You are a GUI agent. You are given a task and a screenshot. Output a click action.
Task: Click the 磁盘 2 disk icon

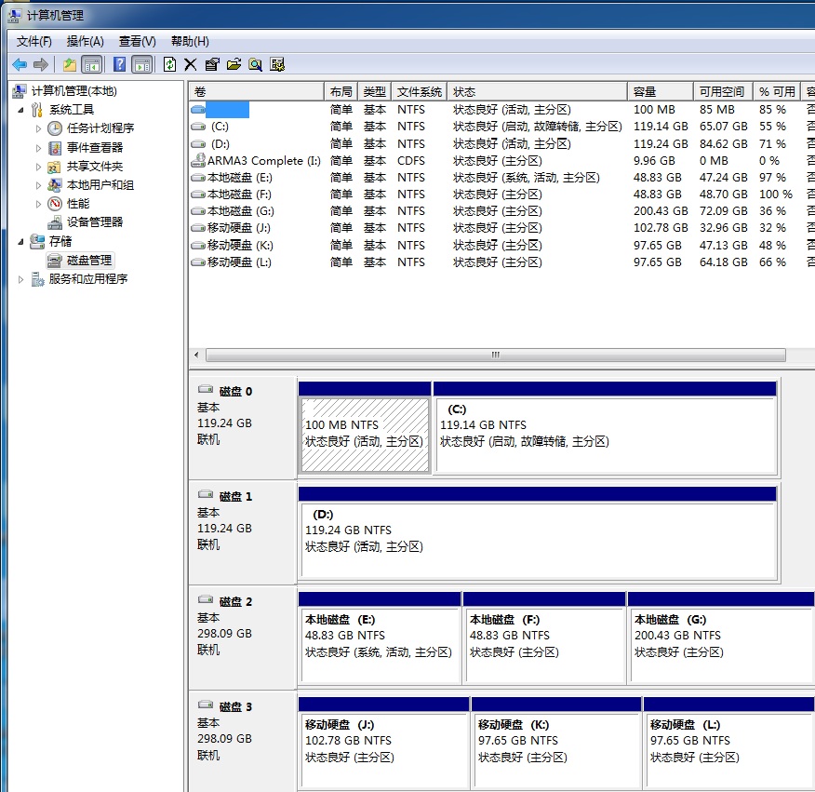coord(206,599)
